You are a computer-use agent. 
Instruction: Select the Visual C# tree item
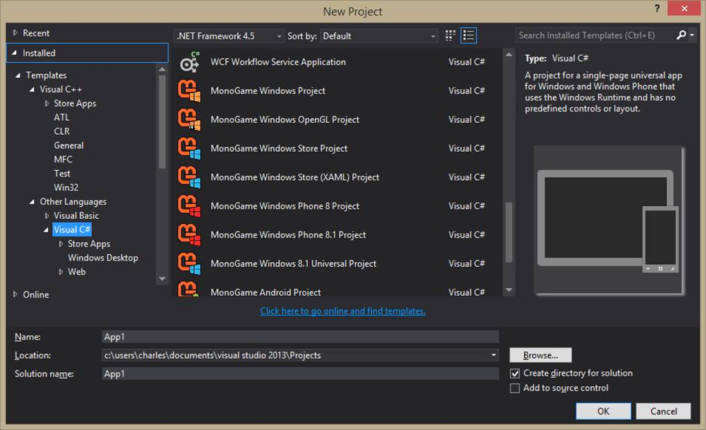(x=72, y=229)
